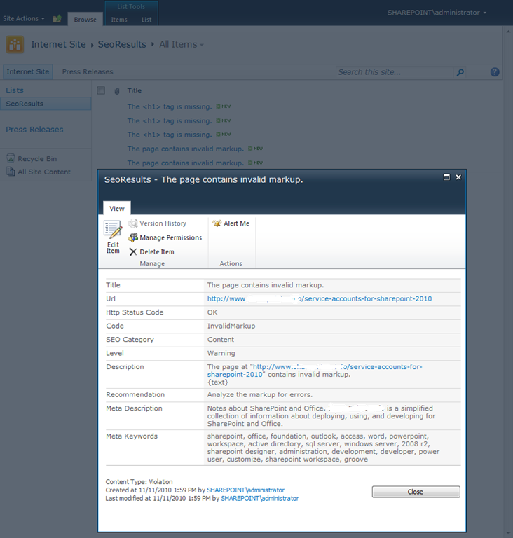This screenshot has width=513, height=538.
Task: Maximize the SeoResults dialog
Action: [446, 177]
